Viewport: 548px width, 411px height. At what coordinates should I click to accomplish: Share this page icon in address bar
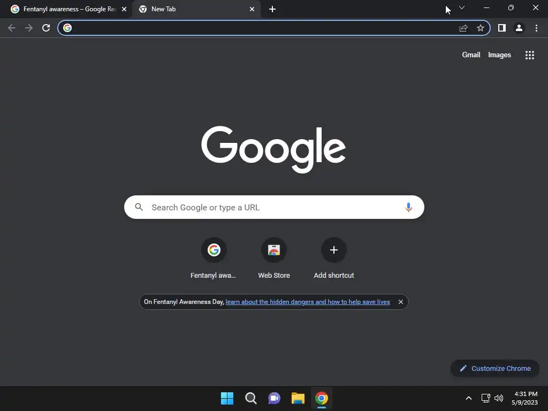point(463,28)
